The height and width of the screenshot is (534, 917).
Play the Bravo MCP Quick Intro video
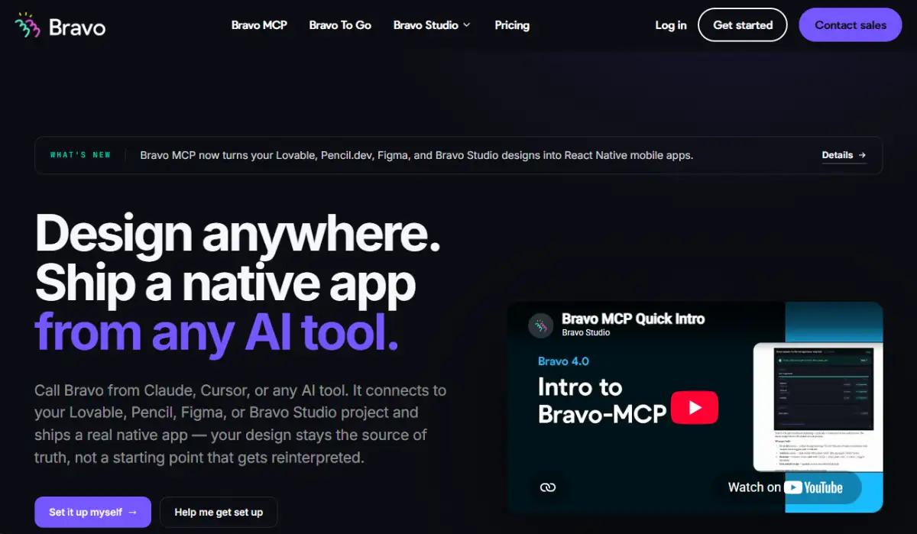(x=694, y=407)
